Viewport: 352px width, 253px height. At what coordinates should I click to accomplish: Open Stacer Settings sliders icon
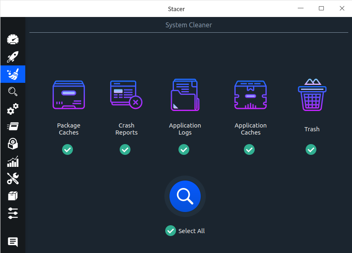pyautogui.click(x=12, y=213)
